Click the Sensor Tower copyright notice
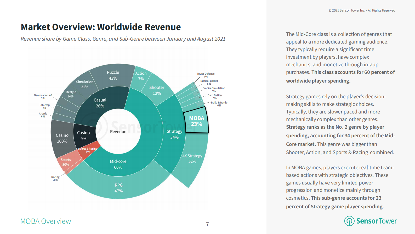Viewport: 415px width, 234px height. coord(362,10)
